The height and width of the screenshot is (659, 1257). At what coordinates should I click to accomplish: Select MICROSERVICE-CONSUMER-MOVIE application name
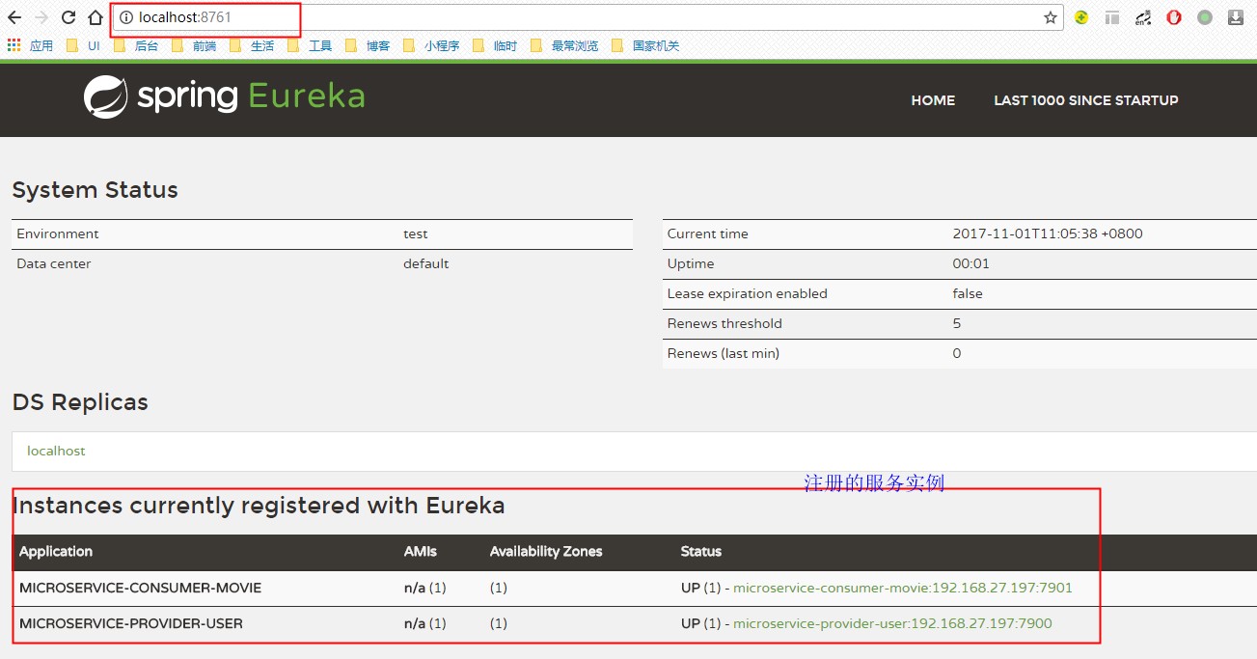click(x=140, y=588)
